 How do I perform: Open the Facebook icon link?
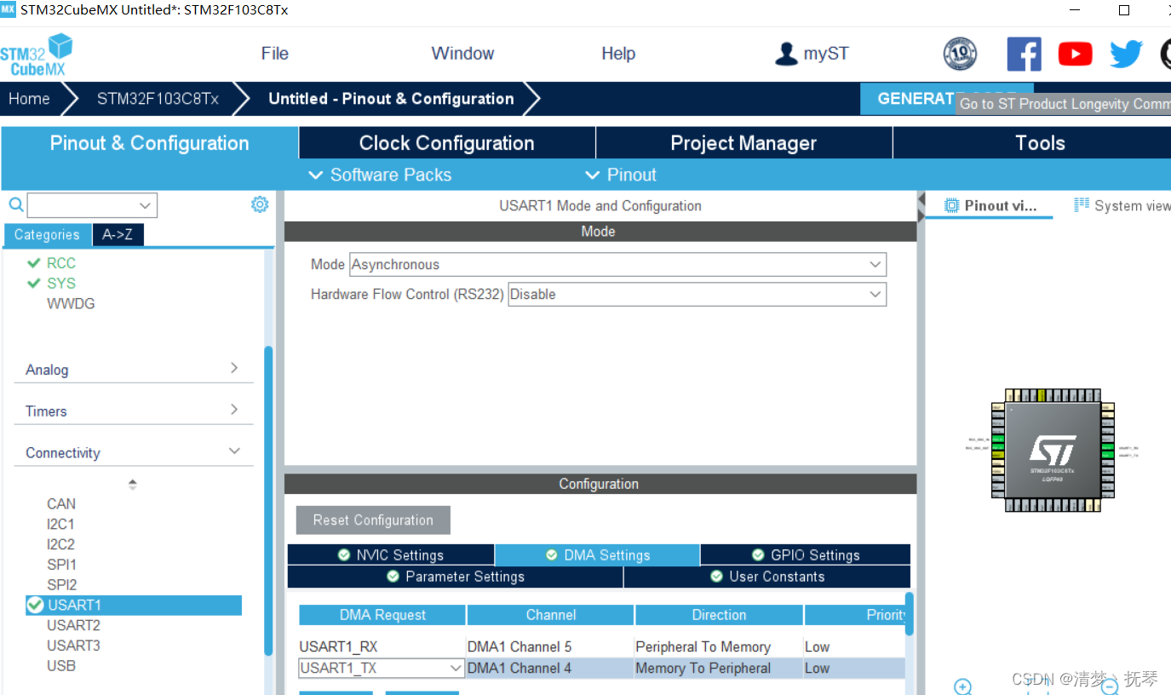click(1024, 54)
